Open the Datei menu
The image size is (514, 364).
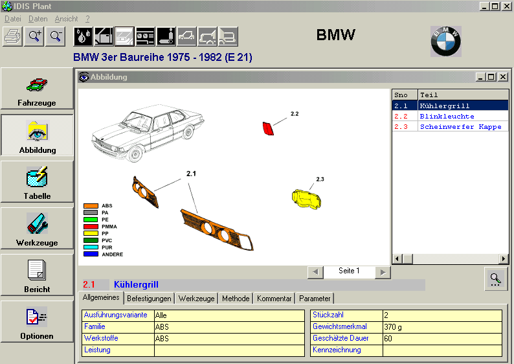pyautogui.click(x=13, y=19)
